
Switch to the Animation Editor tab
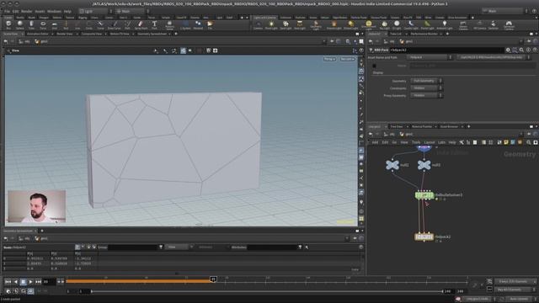[x=37, y=34]
